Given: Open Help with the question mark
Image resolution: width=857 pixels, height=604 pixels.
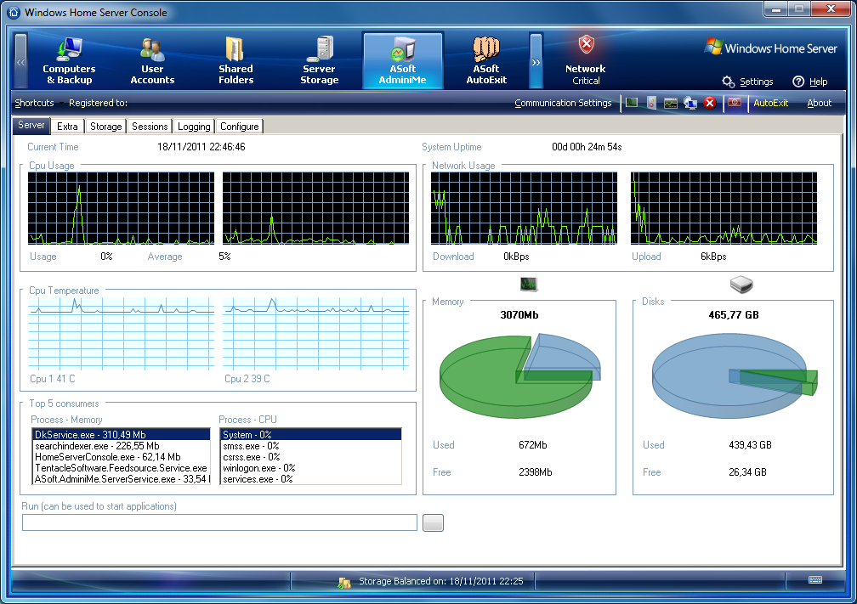Looking at the screenshot, I should click(810, 82).
